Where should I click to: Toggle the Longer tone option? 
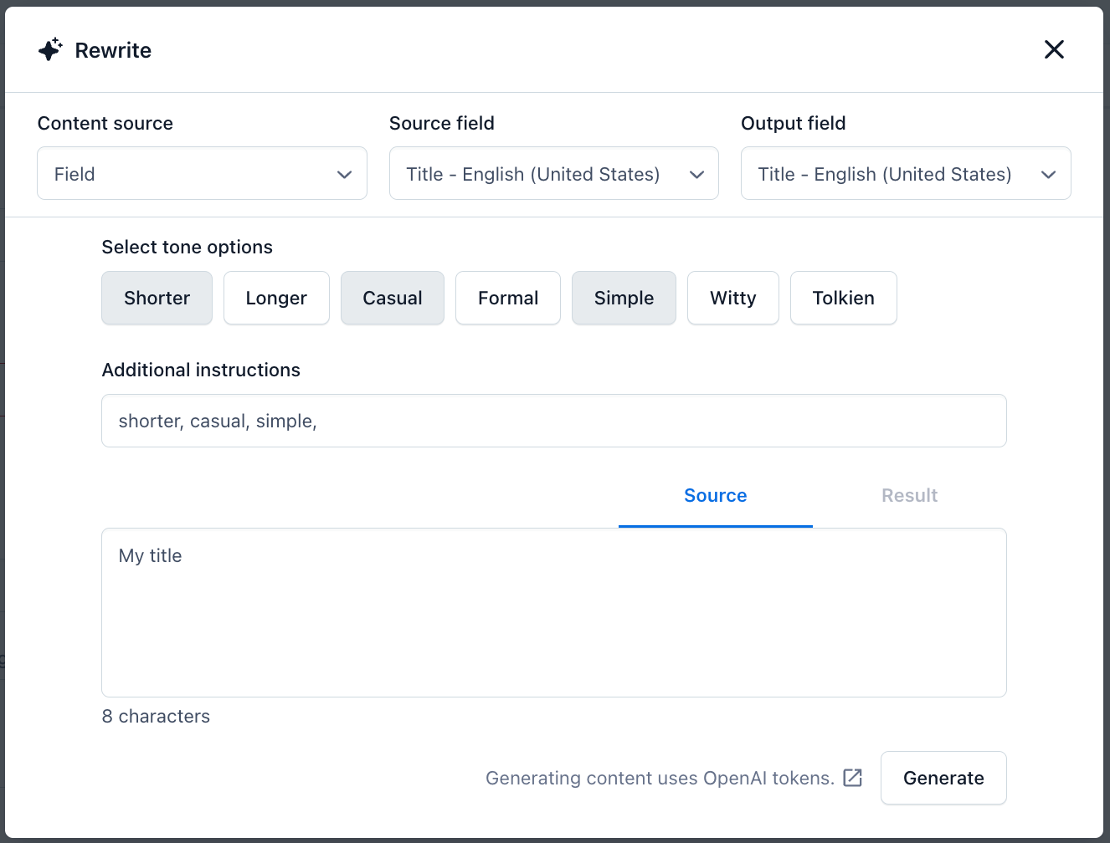(276, 298)
